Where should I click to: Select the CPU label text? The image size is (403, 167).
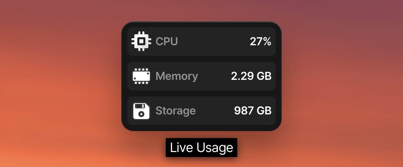(x=167, y=42)
